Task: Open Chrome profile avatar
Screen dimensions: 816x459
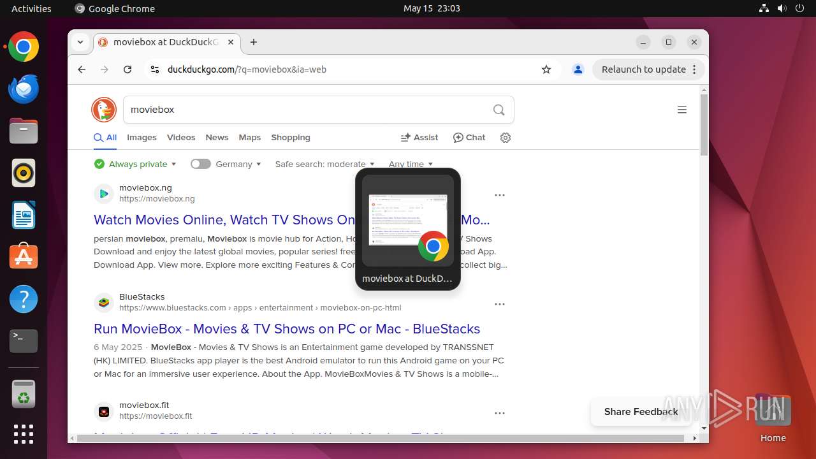Action: 578,69
